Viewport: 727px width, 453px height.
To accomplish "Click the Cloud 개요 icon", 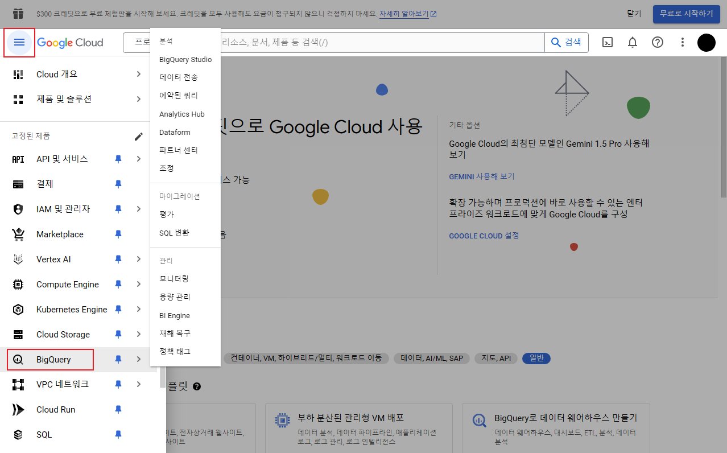I will (x=18, y=75).
